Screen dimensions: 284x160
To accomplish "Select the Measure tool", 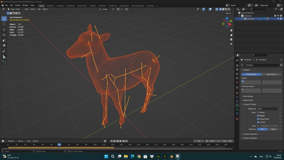I will [x=4, y=56].
